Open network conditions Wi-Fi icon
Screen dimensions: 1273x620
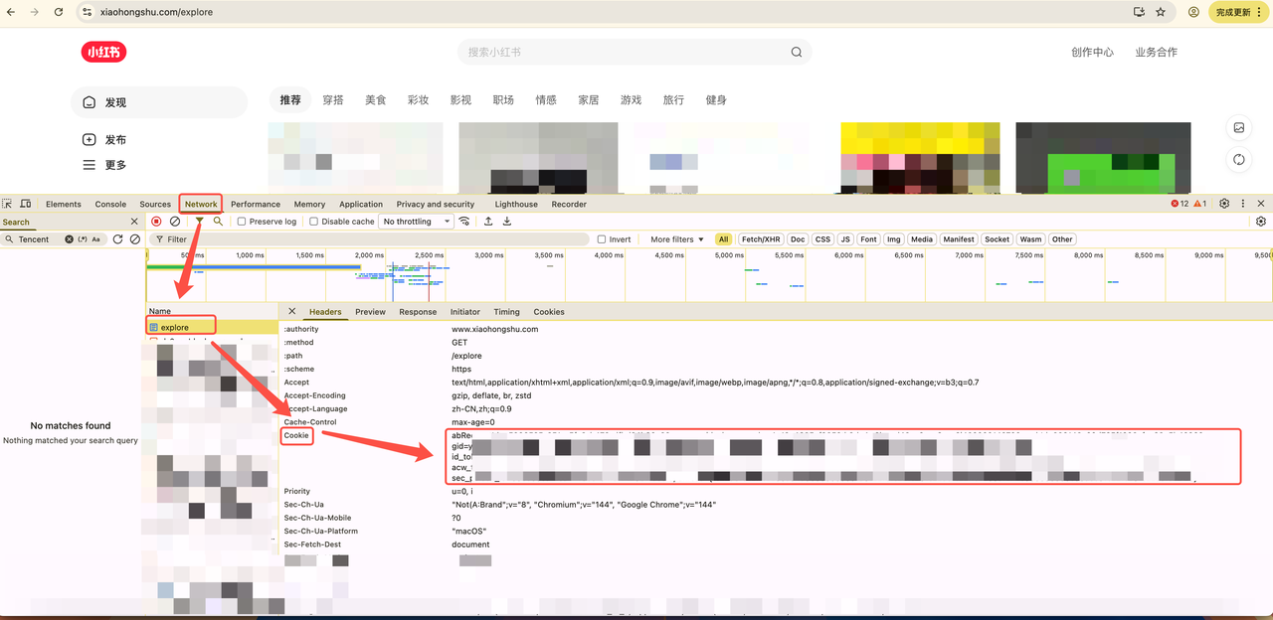(x=463, y=222)
